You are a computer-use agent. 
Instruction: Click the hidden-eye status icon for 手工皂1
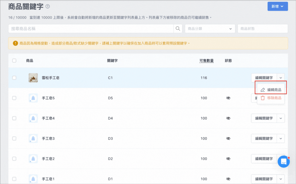228,179
